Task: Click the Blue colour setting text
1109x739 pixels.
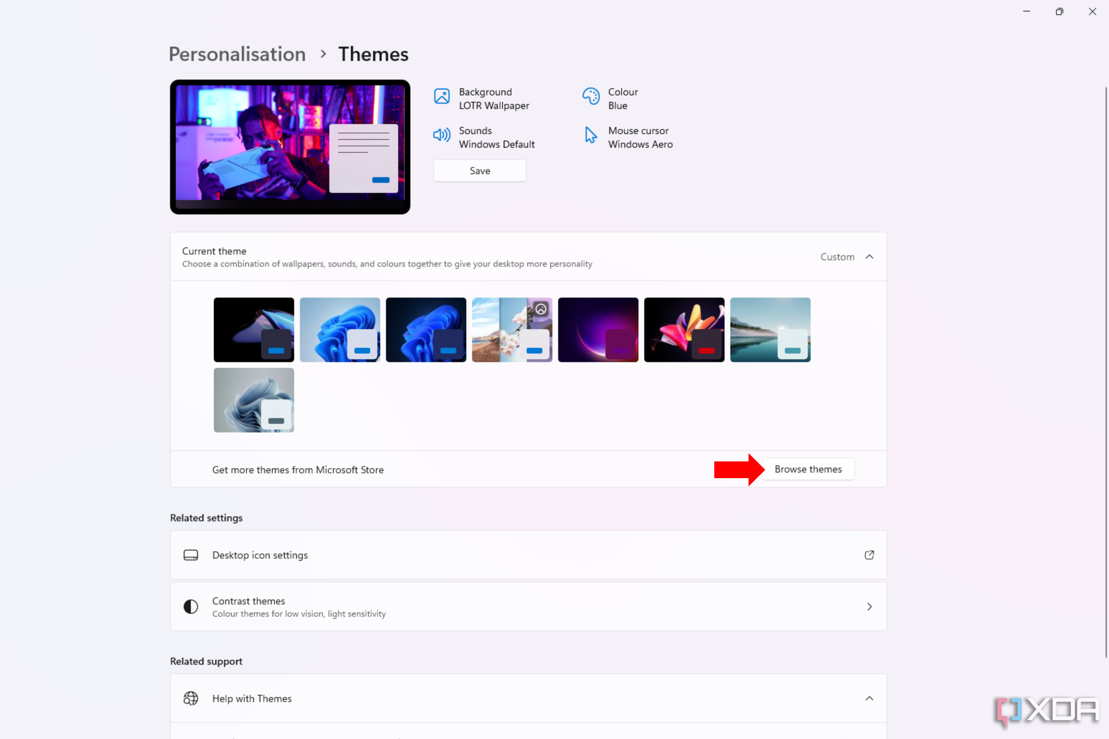Action: point(618,106)
